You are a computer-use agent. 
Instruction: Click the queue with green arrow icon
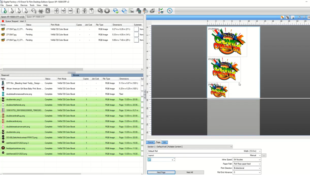(x=116, y=11)
